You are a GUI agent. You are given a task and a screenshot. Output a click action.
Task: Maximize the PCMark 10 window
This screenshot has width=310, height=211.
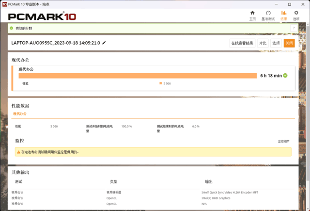coord(290,4)
